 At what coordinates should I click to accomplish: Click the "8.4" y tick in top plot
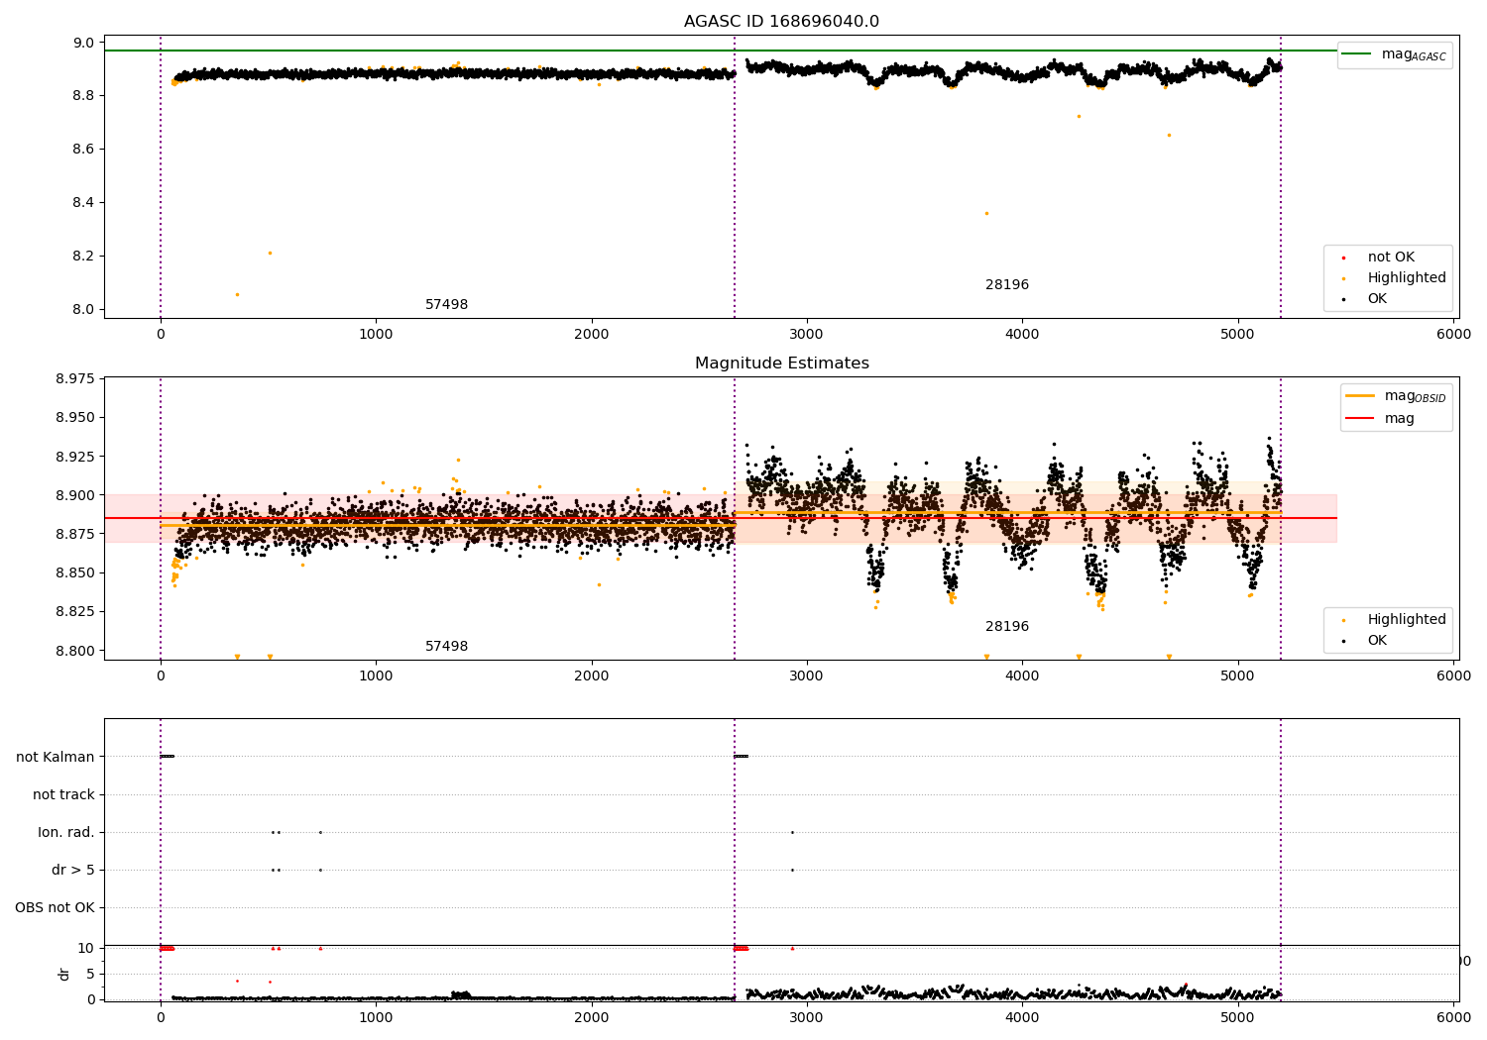click(84, 203)
